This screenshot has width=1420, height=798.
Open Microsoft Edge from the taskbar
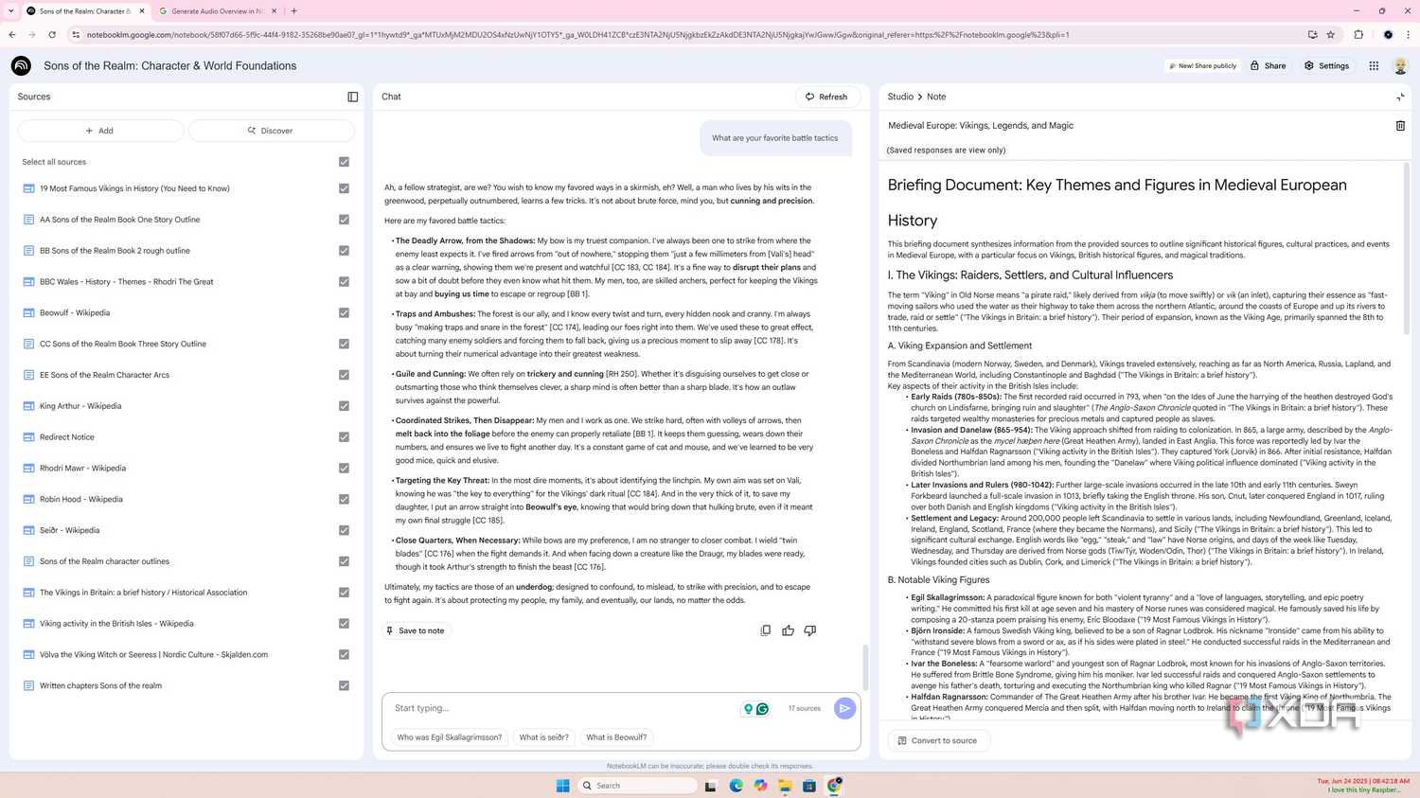[x=736, y=786]
